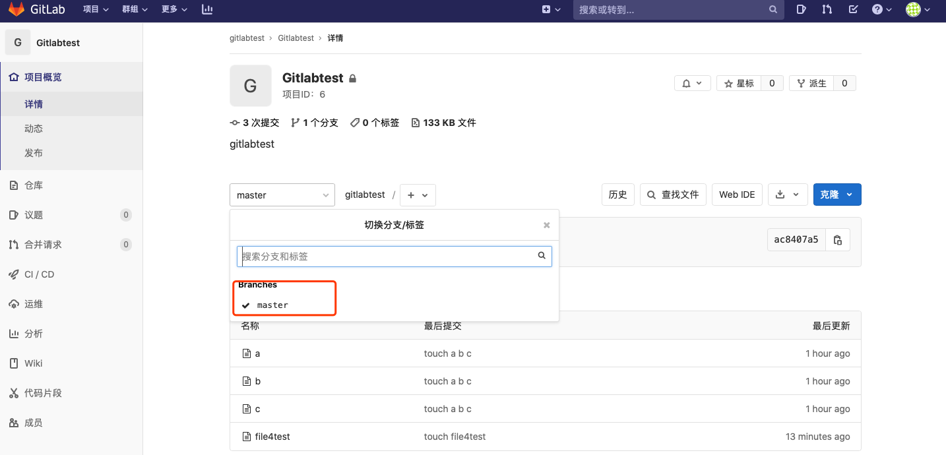Copy the commit SHA ac8407a5
Image resolution: width=946 pixels, height=455 pixels.
(x=837, y=239)
